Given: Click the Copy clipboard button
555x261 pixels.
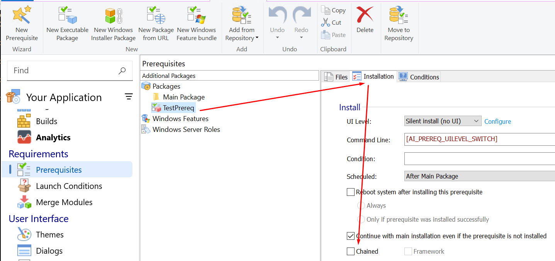Looking at the screenshot, I should pyautogui.click(x=333, y=10).
